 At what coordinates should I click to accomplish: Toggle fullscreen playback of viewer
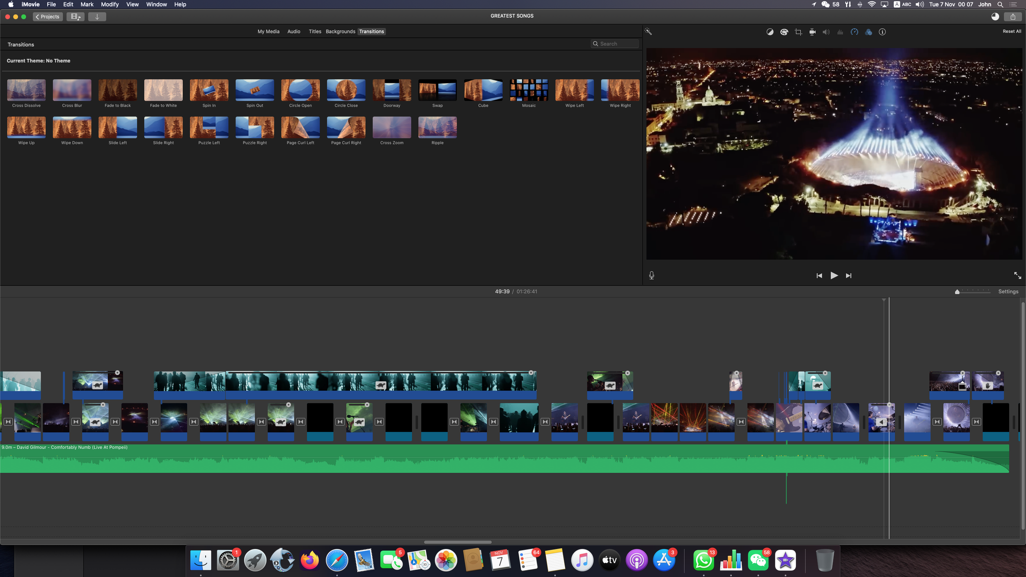point(1017,275)
